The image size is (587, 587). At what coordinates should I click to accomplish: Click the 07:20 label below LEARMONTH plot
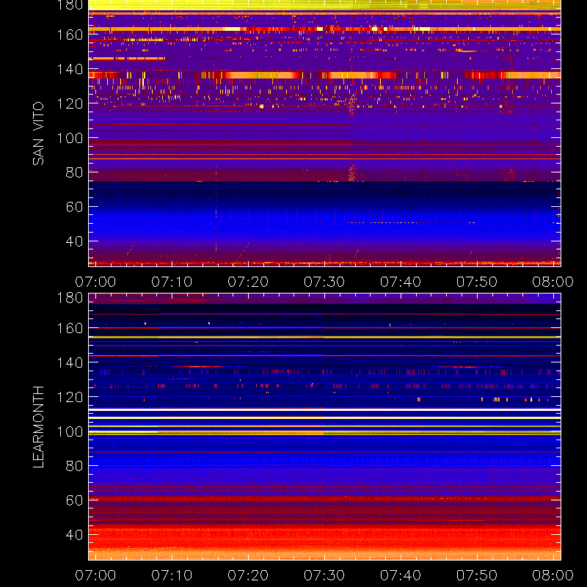(248, 575)
